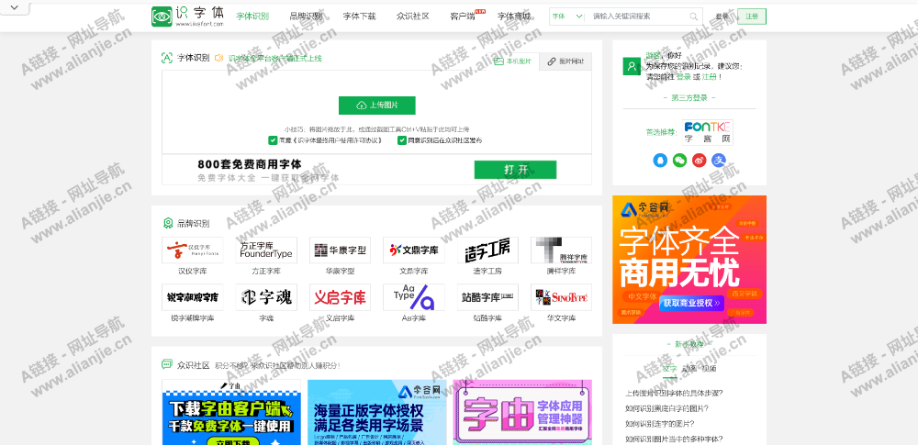
Task: Open the 字体 search category dropdown
Action: click(x=567, y=17)
